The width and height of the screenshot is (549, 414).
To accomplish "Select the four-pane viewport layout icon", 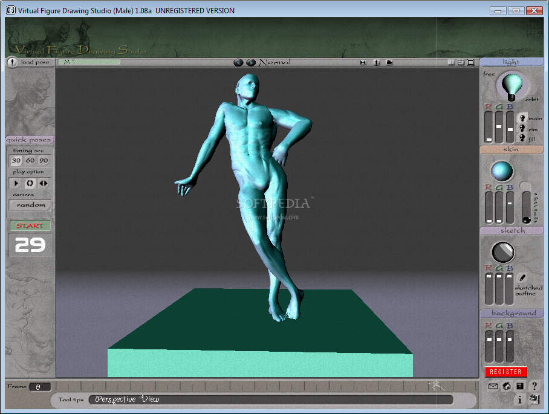I will click(461, 62).
